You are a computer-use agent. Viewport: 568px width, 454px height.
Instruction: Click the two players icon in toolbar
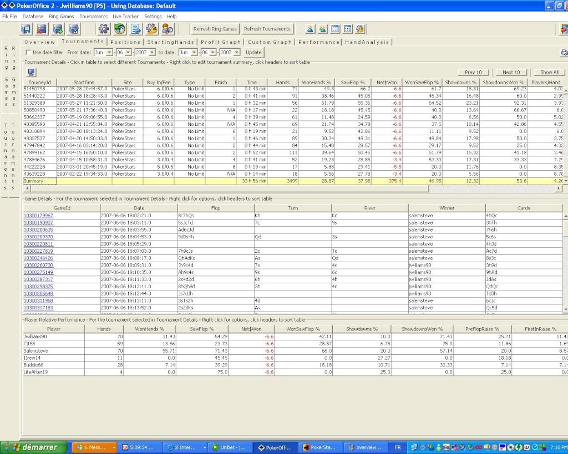(323, 29)
